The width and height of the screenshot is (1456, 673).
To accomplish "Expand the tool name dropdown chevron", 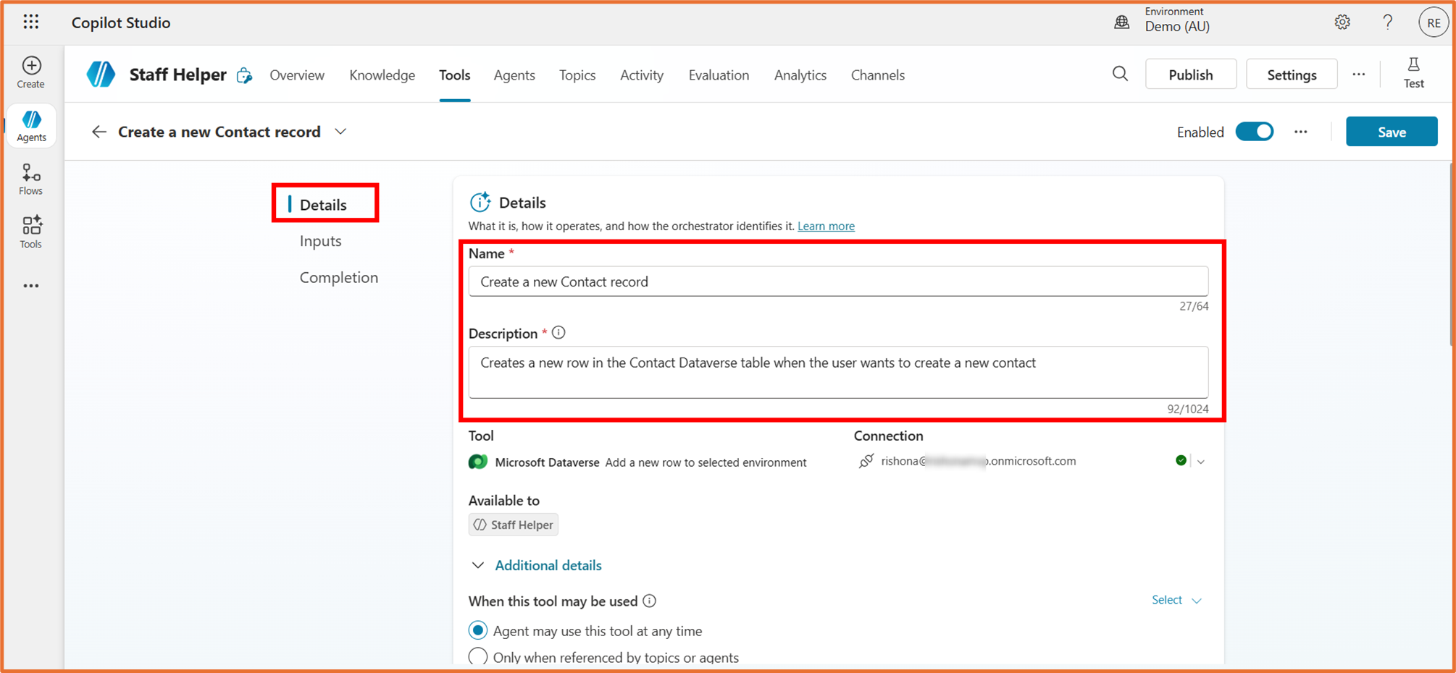I will click(x=340, y=132).
